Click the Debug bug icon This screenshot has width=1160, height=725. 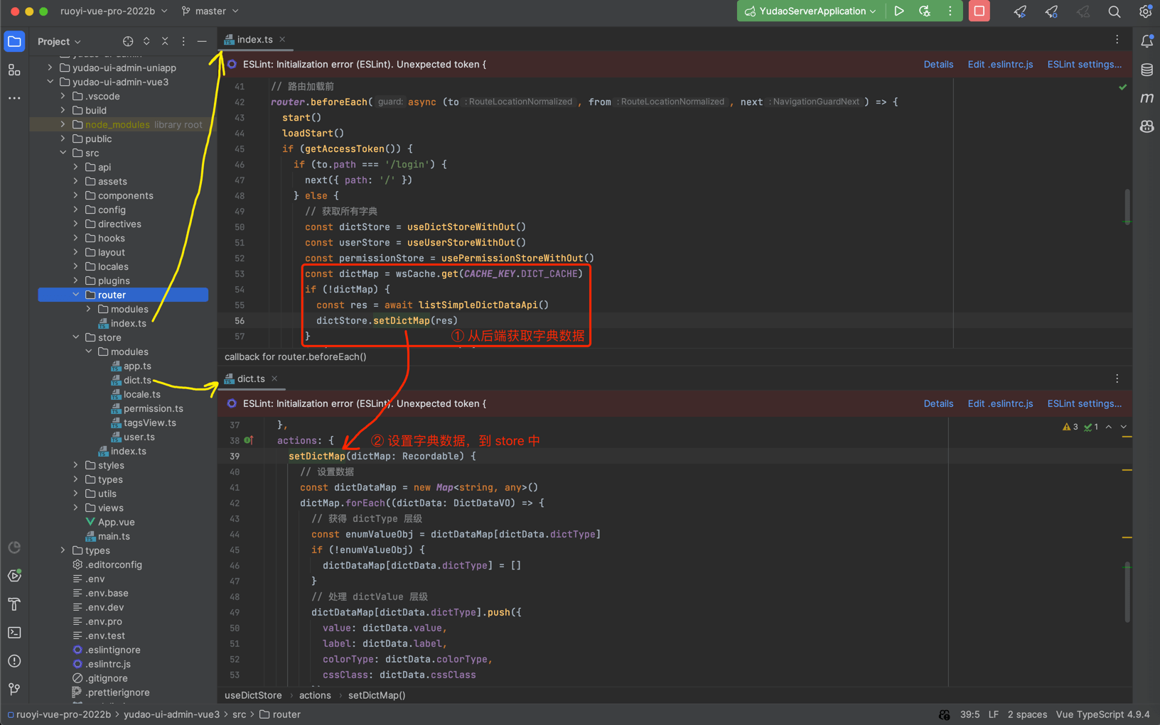click(x=925, y=11)
